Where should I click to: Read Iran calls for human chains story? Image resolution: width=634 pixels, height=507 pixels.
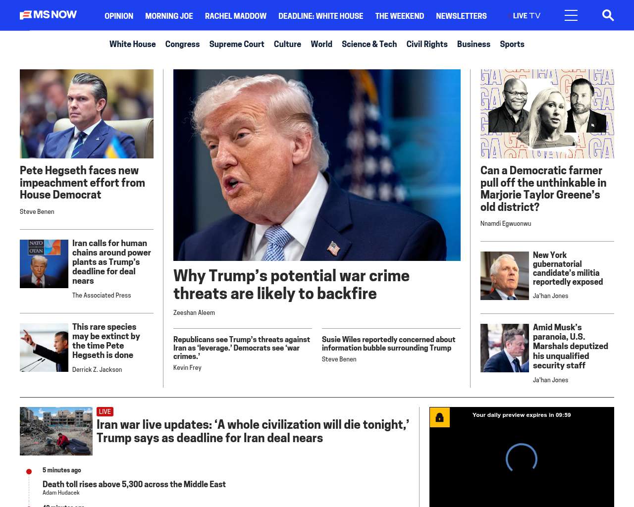coord(111,262)
